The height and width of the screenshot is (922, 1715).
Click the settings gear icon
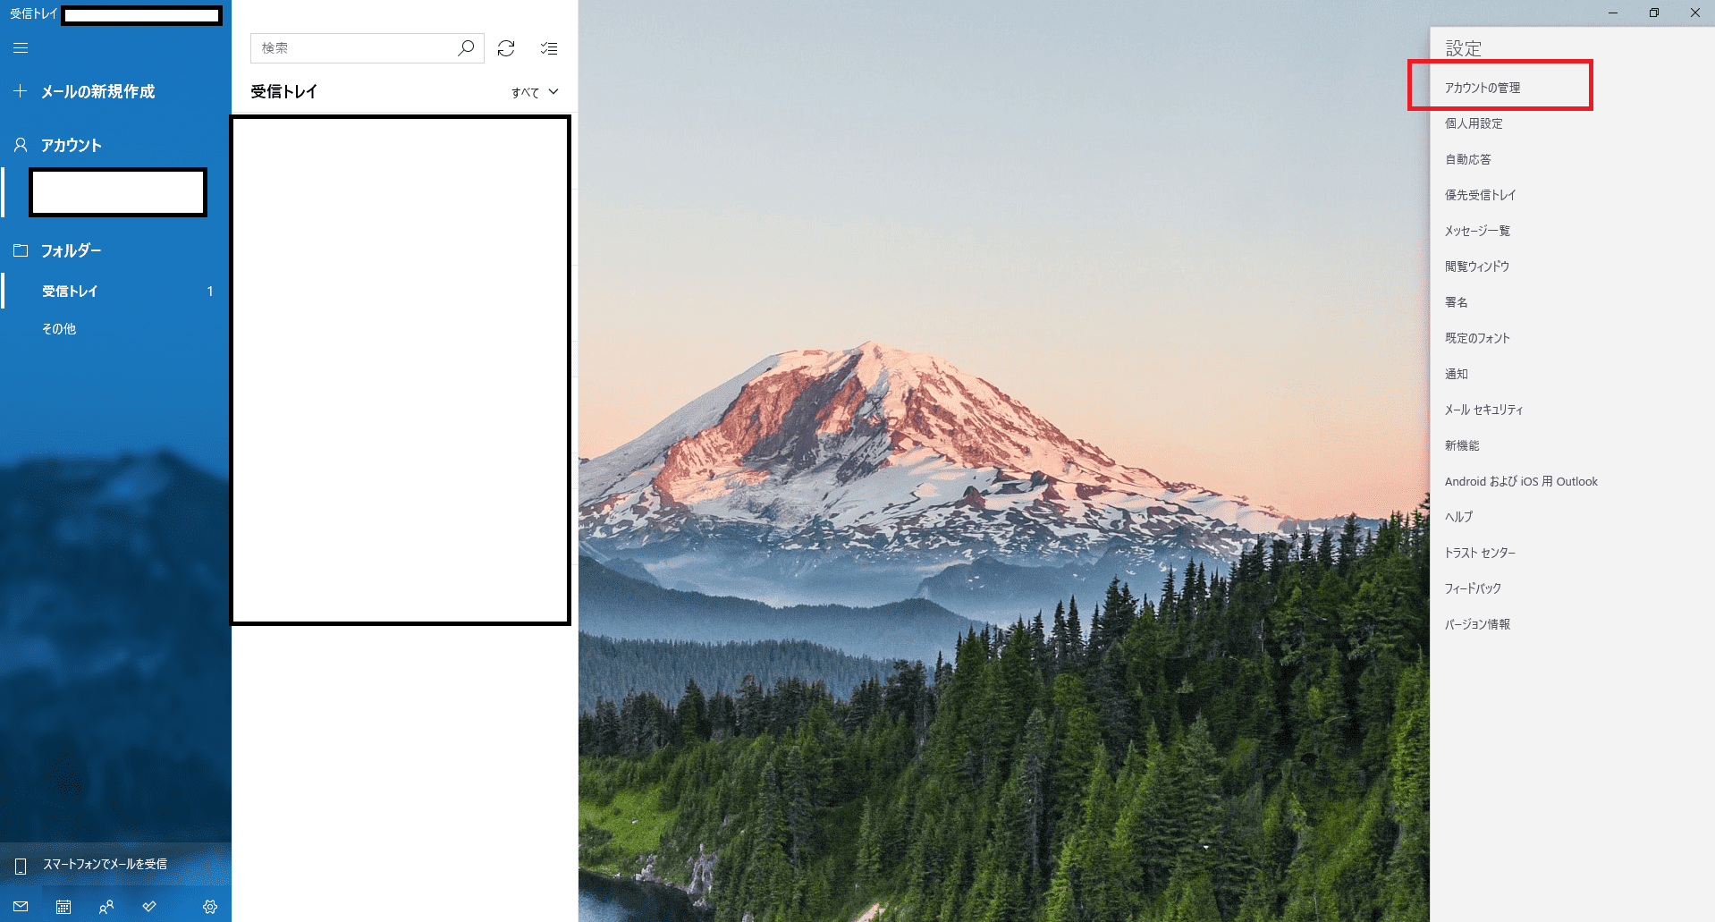pyautogui.click(x=210, y=907)
